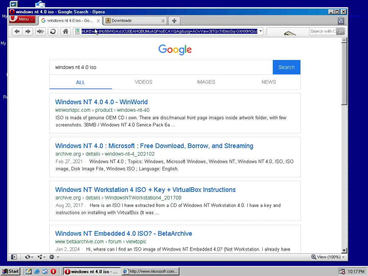Close the Downloads tab
This screenshot has height=276, width=368.
(163, 21)
